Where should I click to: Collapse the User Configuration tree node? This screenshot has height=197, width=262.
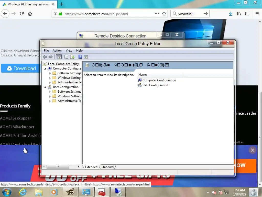45,87
